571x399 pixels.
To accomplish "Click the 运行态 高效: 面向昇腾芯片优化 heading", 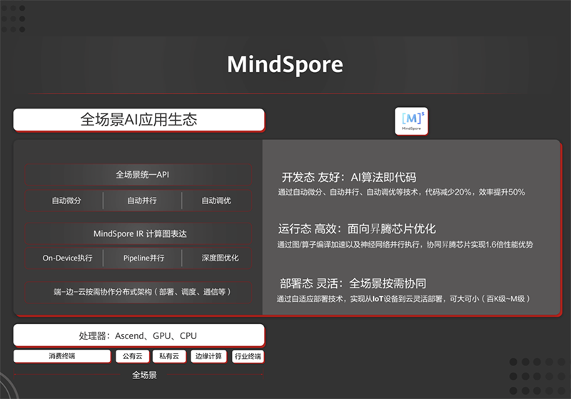I will click(x=357, y=229).
